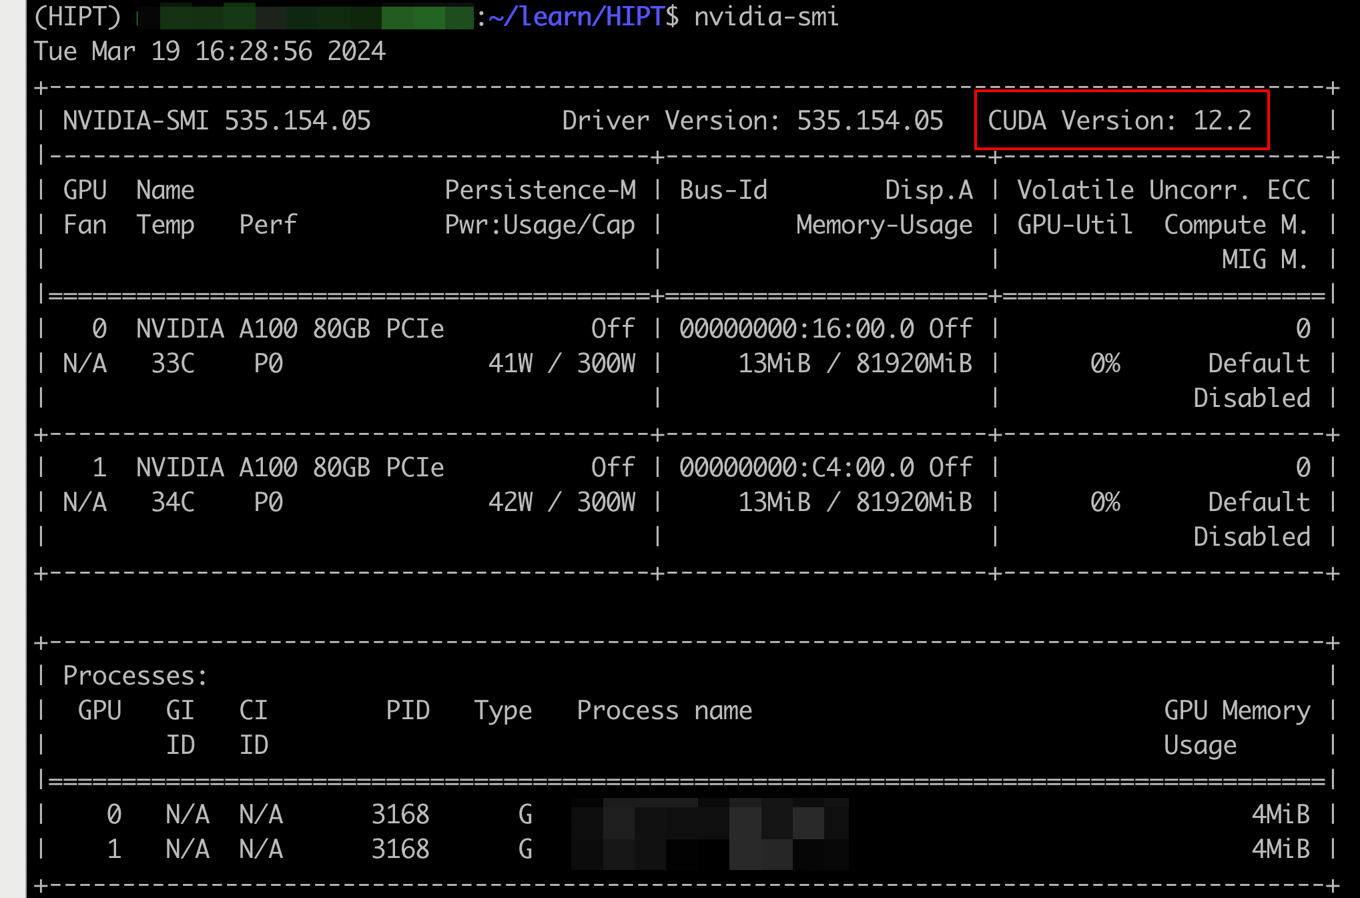Click bus id 00000000:C4:00.0

(x=797, y=468)
